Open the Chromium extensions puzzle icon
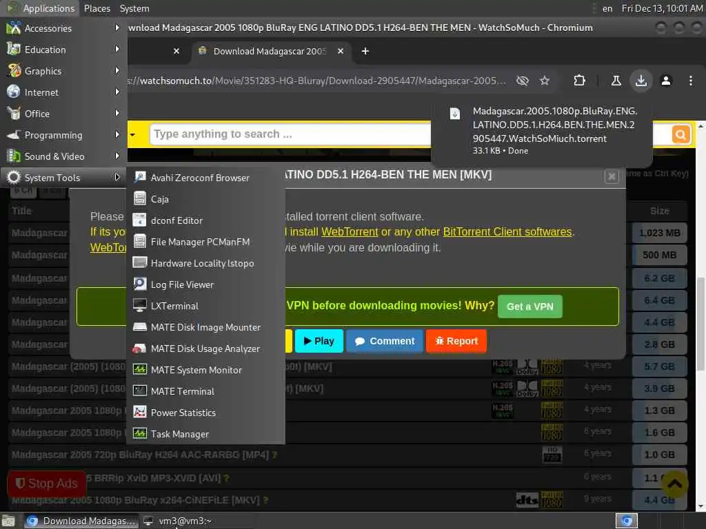The height and width of the screenshot is (529, 706). (x=579, y=81)
